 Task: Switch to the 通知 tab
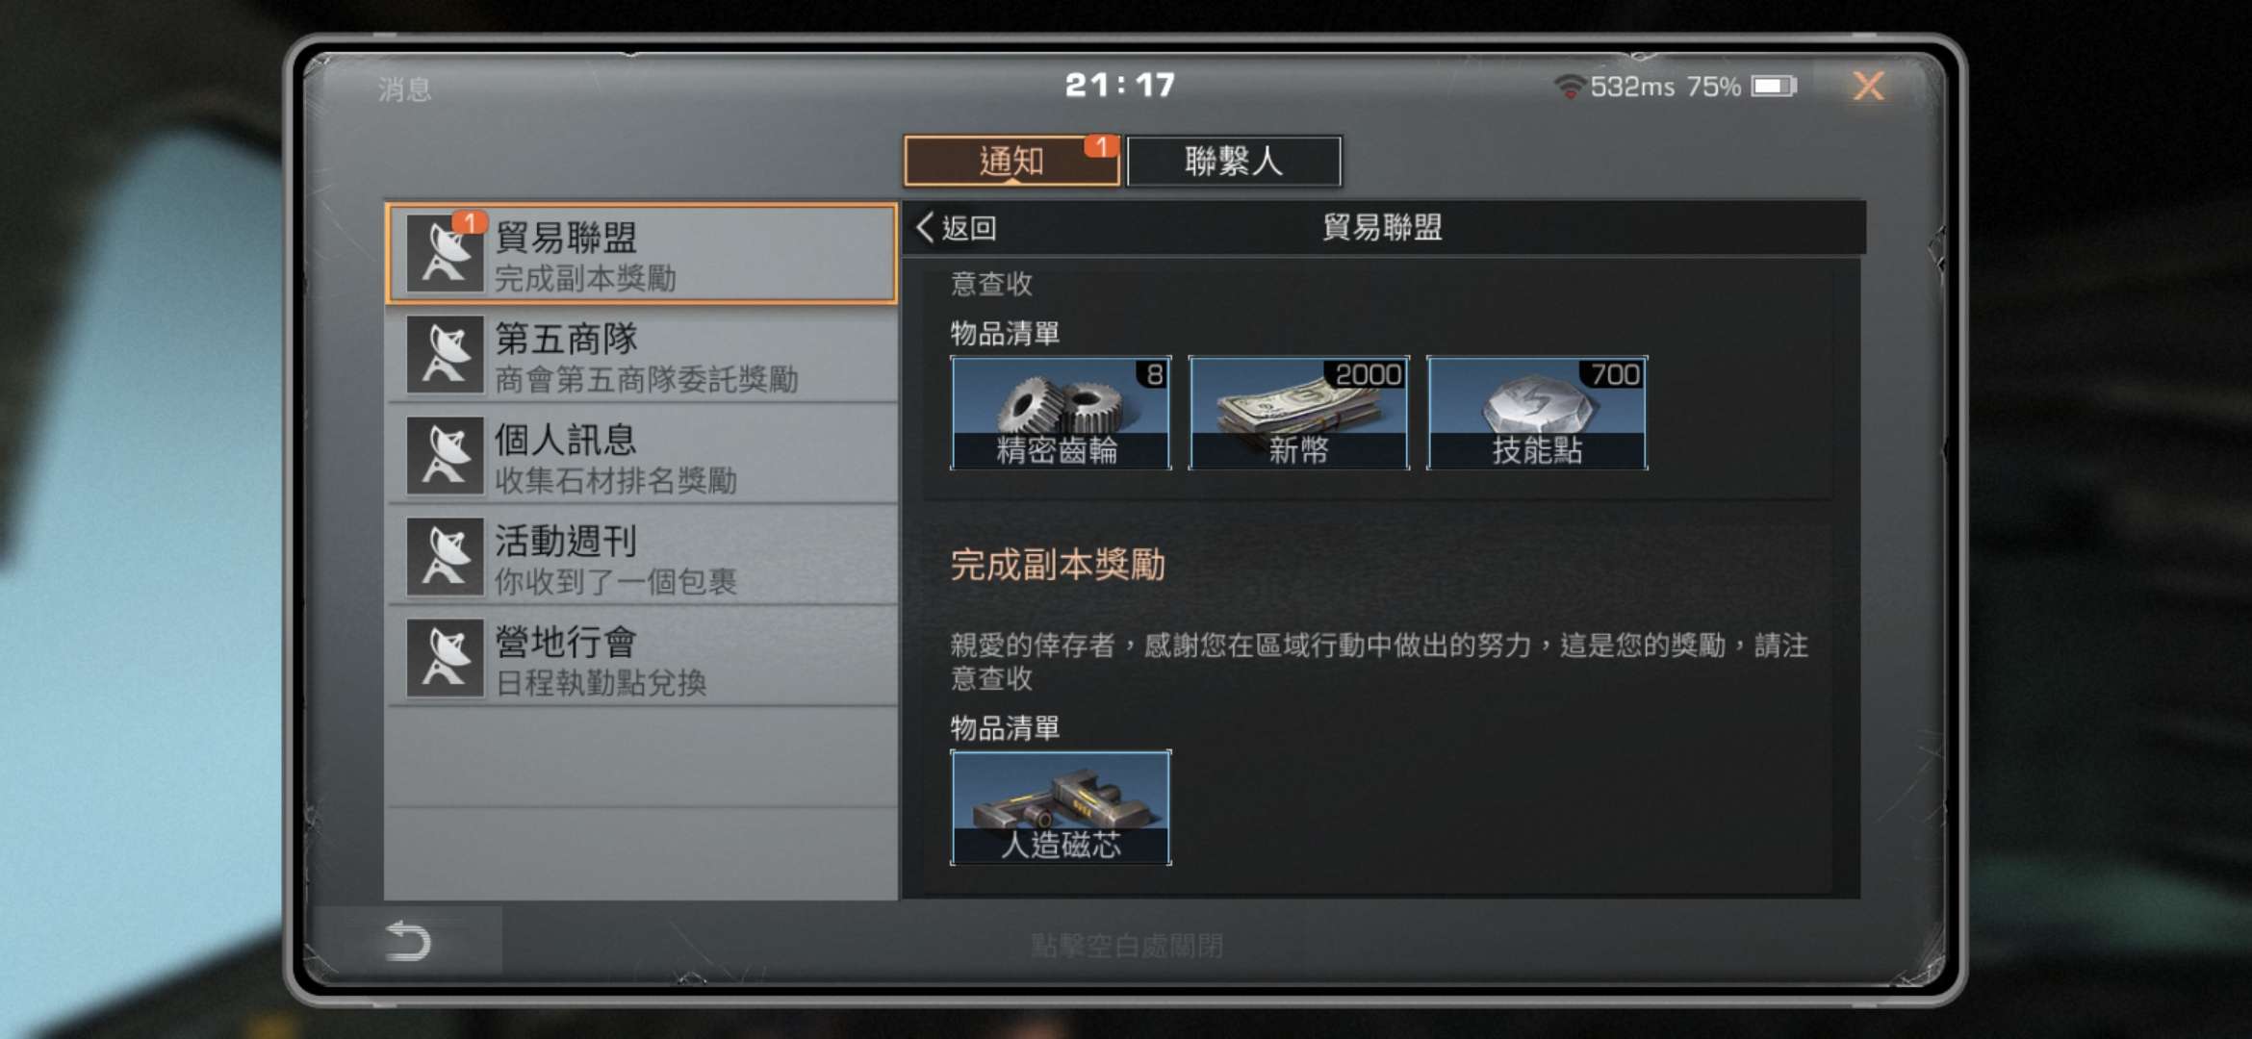click(1011, 161)
